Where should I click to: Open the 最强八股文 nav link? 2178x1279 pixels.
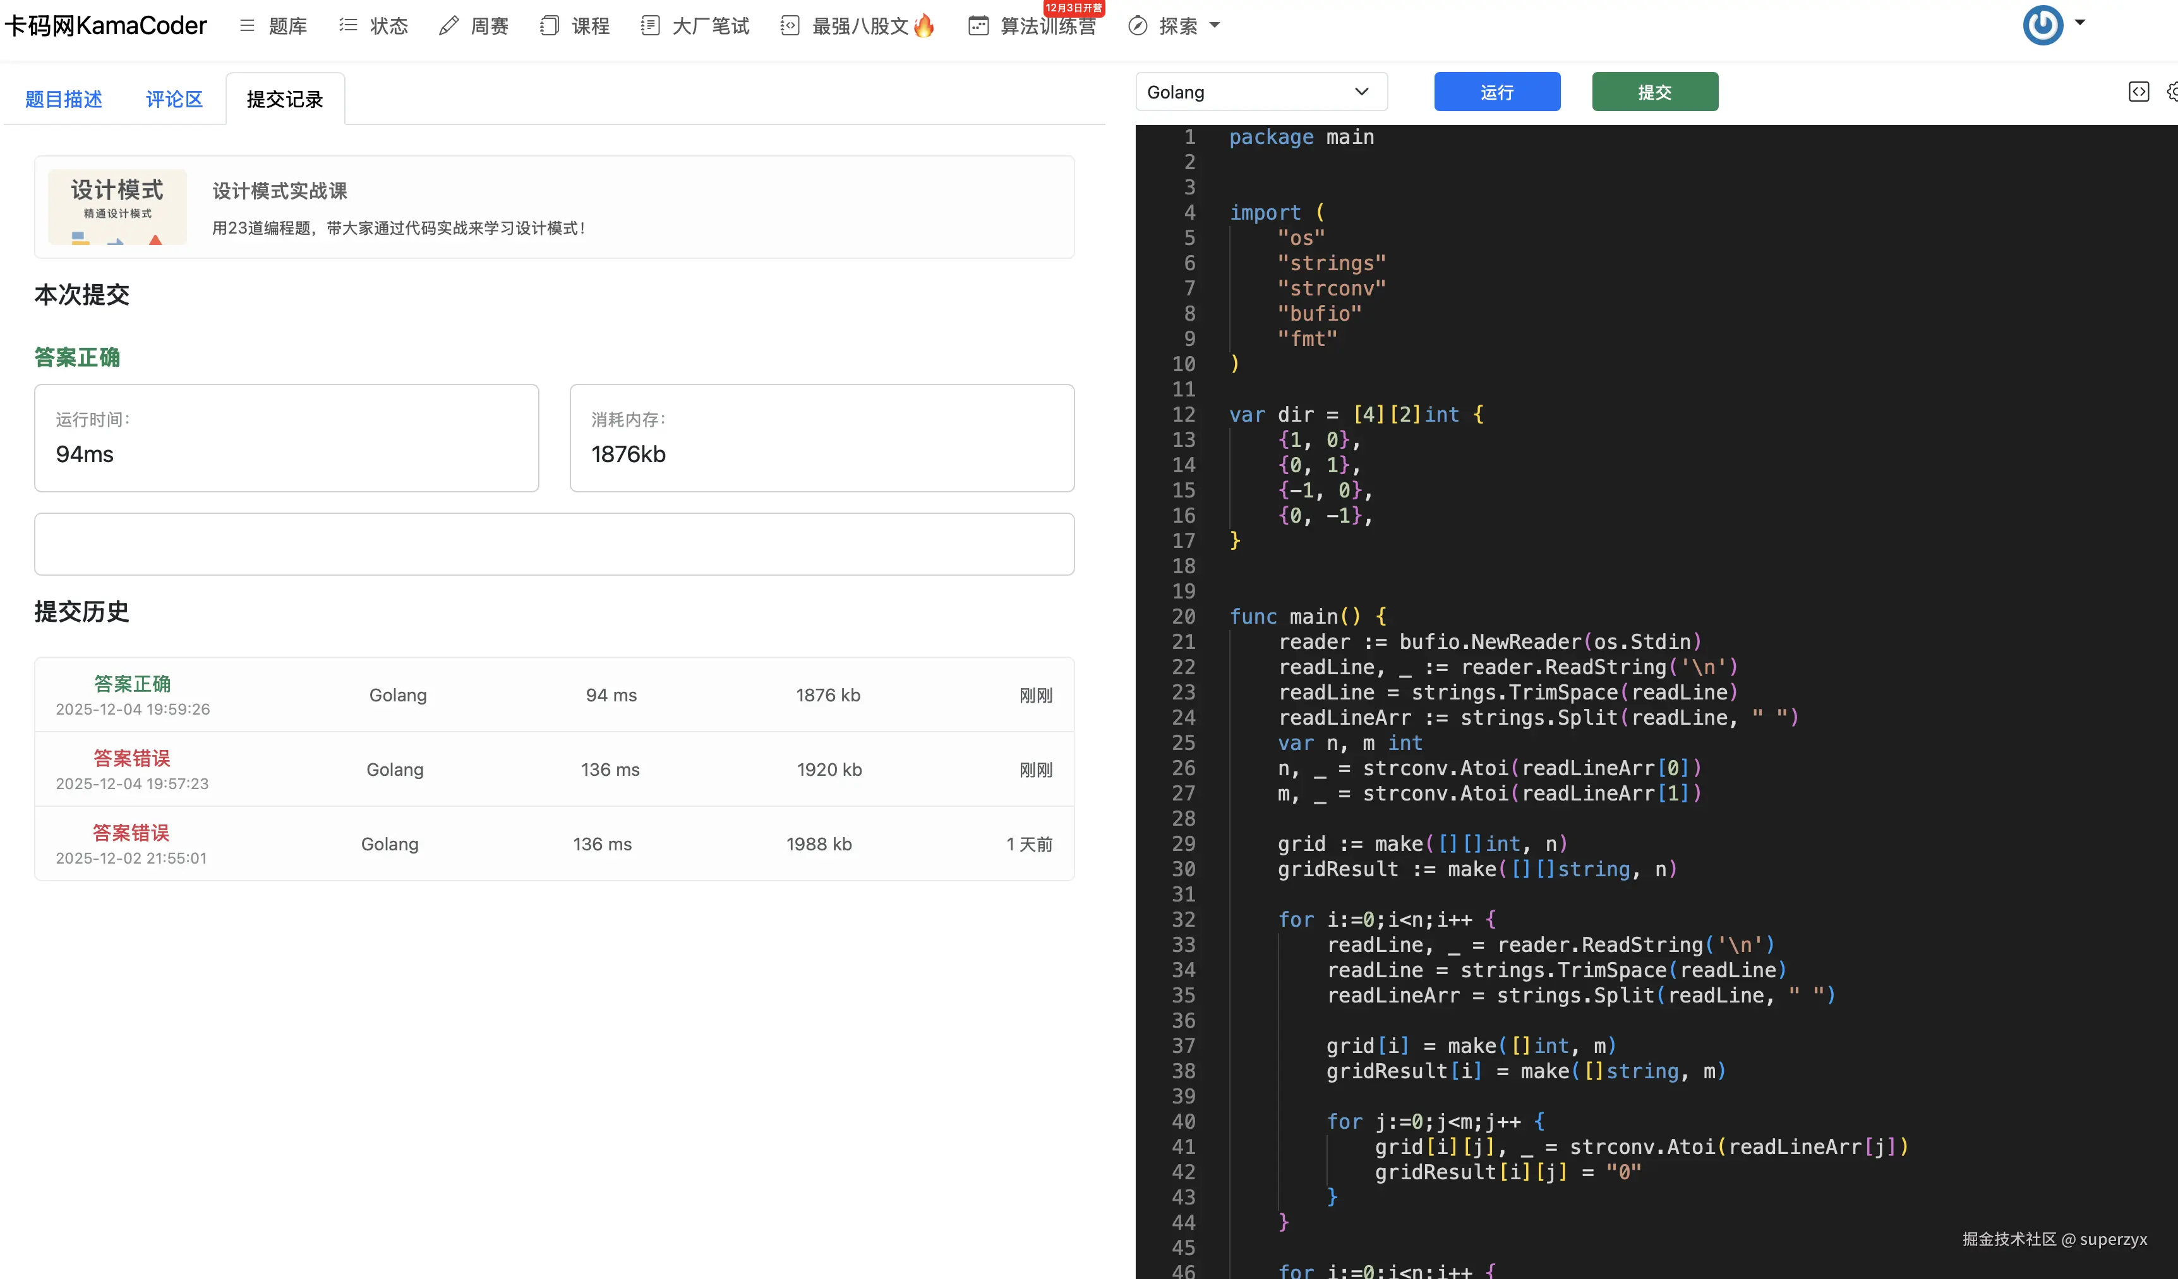860,26
